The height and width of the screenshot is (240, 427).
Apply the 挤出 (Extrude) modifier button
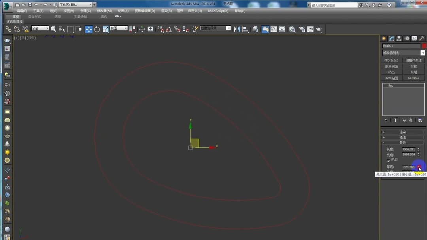391,72
